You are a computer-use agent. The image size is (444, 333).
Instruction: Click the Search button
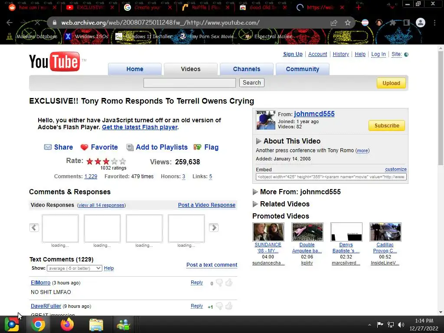[x=252, y=83]
